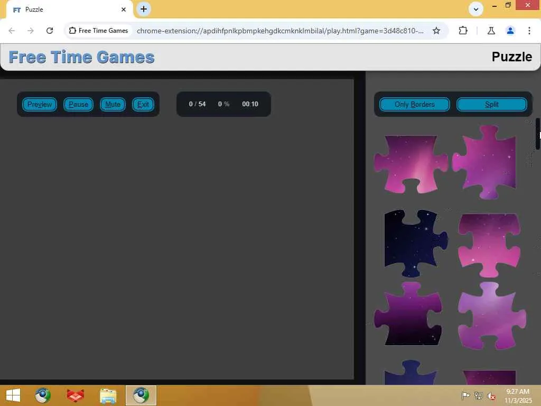
Task: Open File Explorer from taskbar
Action: point(108,395)
